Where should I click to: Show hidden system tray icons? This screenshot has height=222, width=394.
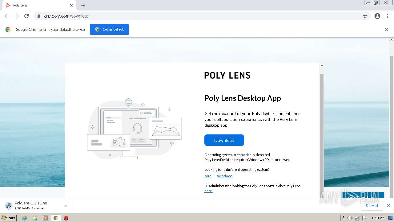point(343,218)
